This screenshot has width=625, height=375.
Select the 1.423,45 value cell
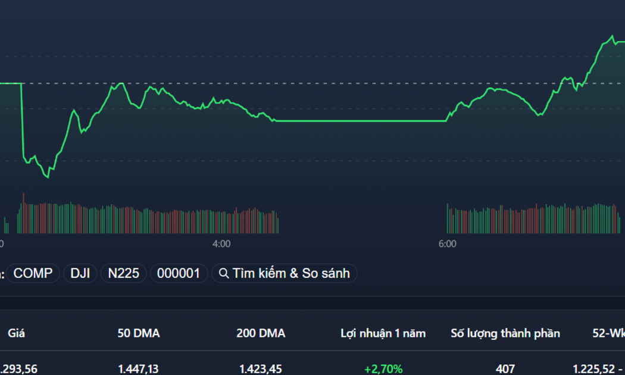261,369
